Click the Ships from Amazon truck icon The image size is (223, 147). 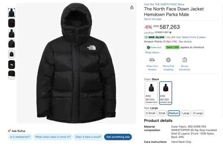[x=152, y=60]
